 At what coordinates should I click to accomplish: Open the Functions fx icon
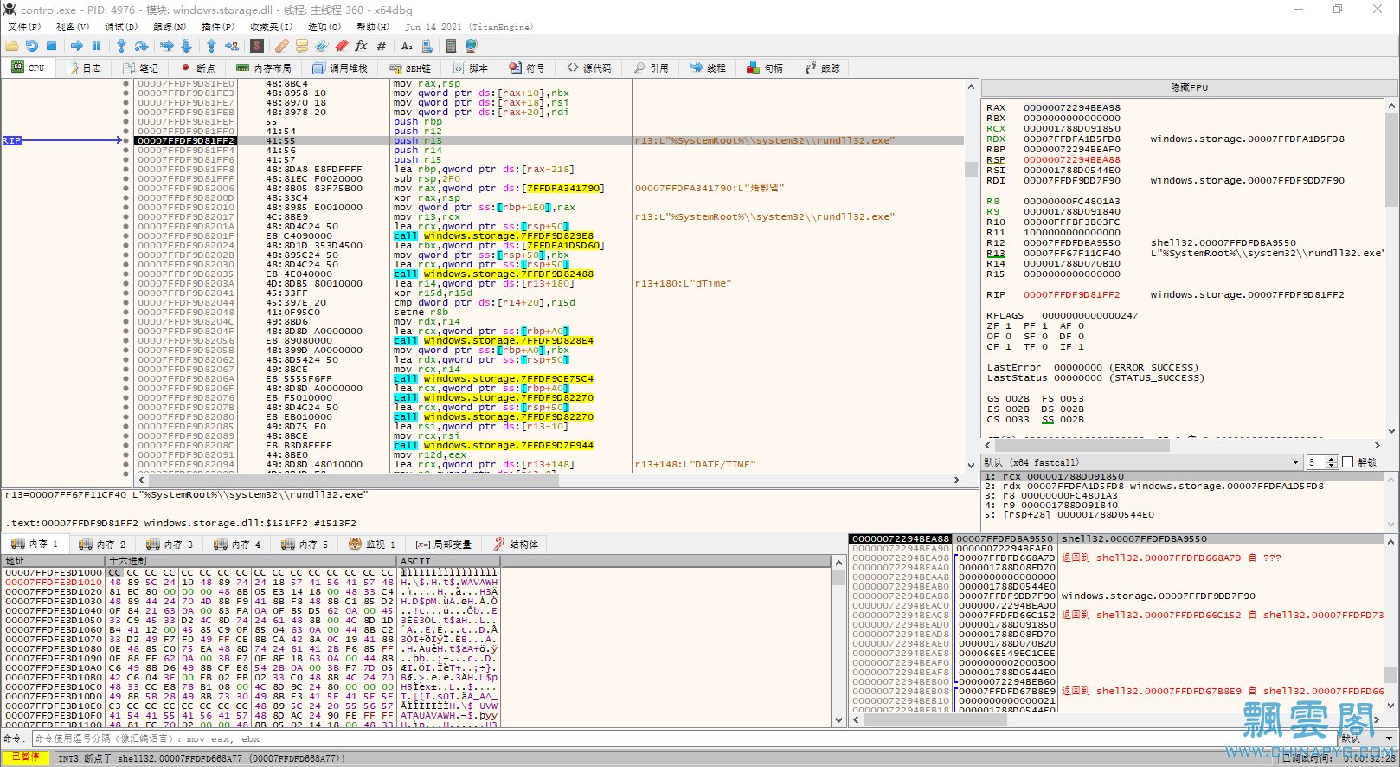[362, 46]
